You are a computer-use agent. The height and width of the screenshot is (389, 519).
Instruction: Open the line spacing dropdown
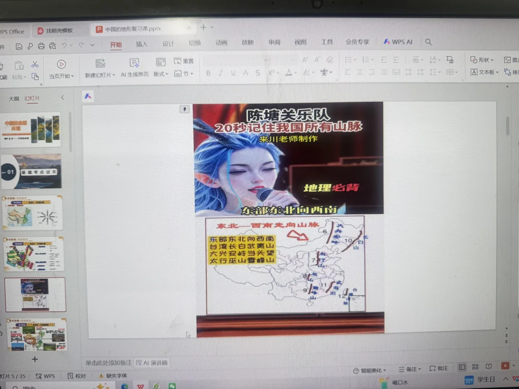439,72
